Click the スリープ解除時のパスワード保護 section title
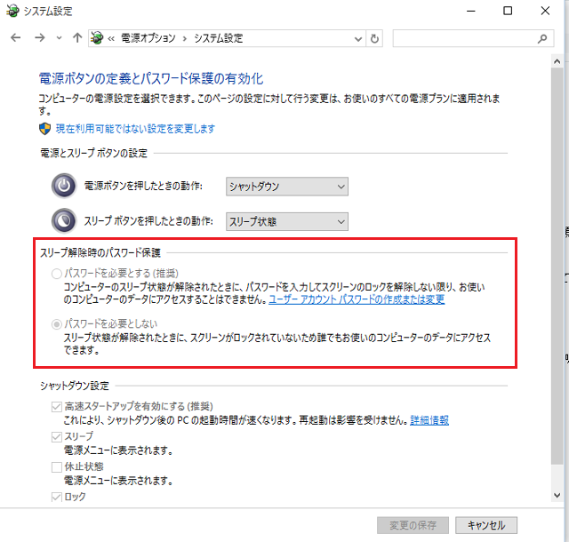This screenshot has height=542, width=569. (x=100, y=253)
